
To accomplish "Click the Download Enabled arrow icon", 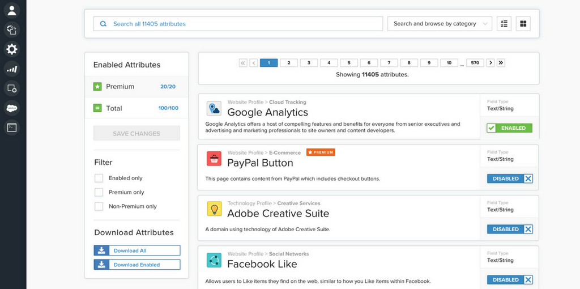I will click(101, 265).
